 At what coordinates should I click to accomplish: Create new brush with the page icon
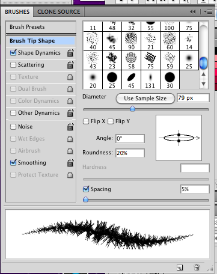(x=180, y=267)
